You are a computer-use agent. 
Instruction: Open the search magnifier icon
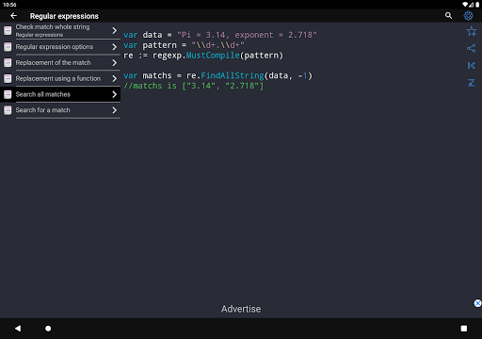pos(448,16)
